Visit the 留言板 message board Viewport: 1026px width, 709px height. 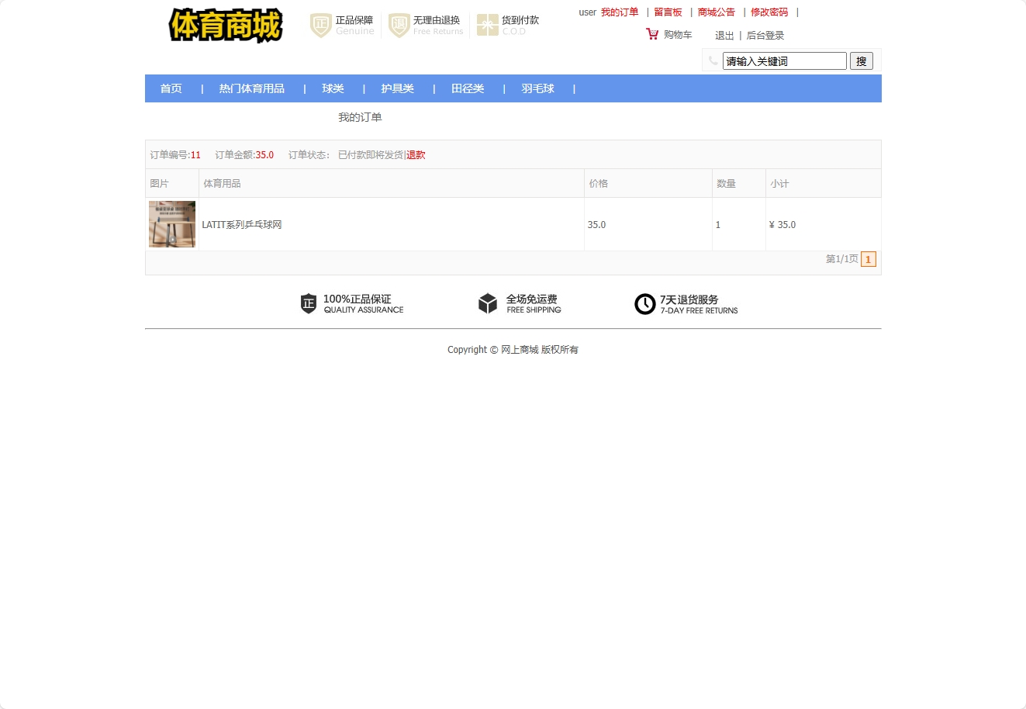point(668,12)
